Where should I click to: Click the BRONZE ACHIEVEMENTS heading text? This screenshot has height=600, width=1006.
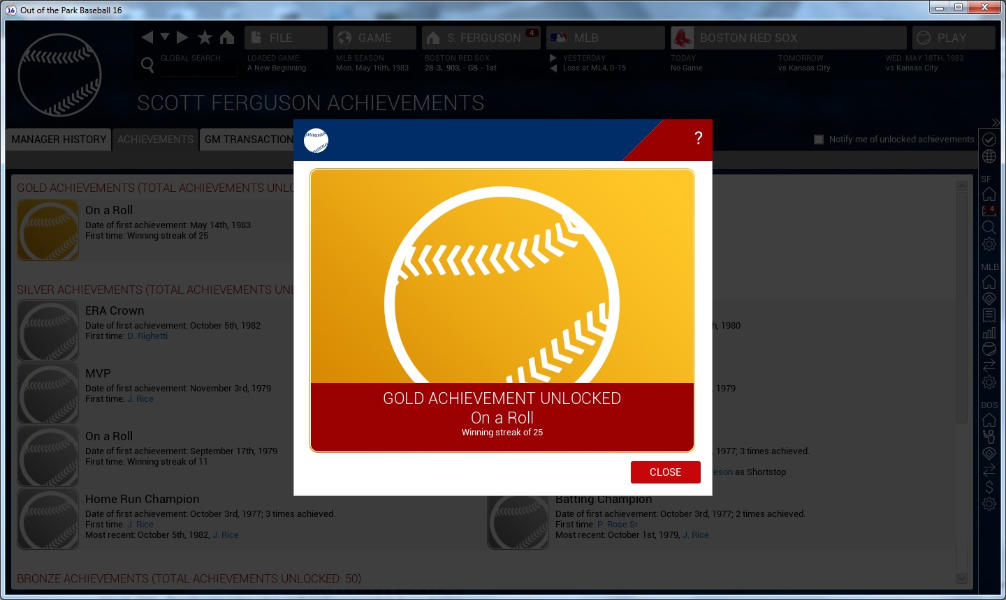tap(189, 578)
